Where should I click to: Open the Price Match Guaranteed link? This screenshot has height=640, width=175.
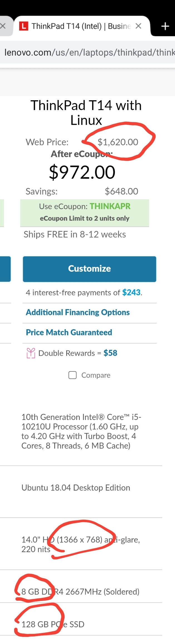pos(69,333)
